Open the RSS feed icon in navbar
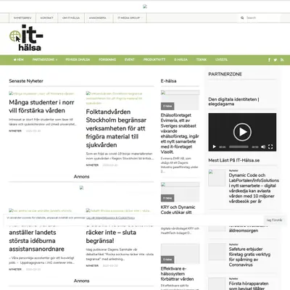290x290 pixels. click(x=282, y=59)
